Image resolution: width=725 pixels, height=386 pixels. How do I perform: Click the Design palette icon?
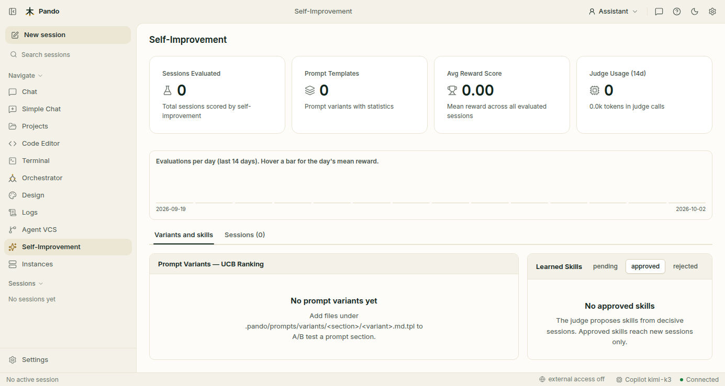(13, 195)
